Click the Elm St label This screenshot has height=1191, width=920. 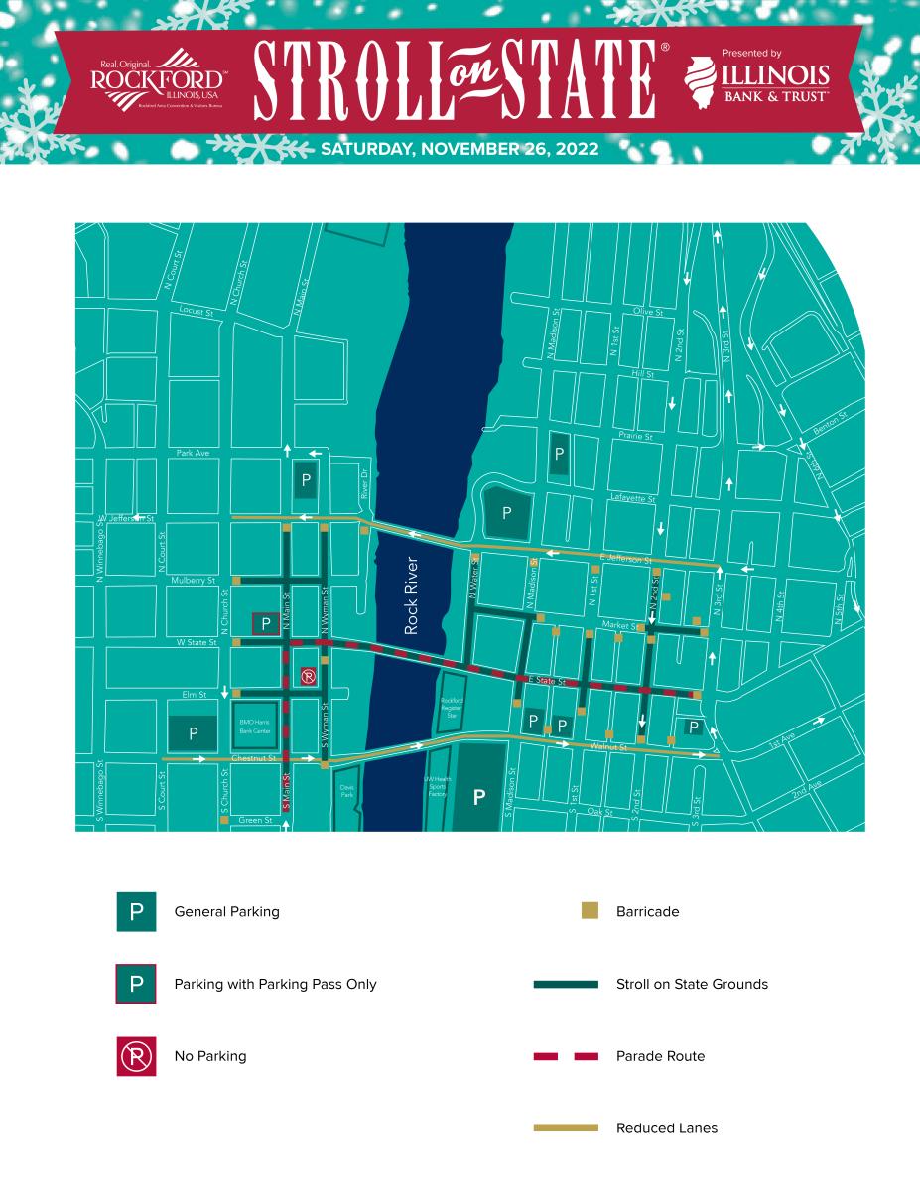click(x=195, y=695)
